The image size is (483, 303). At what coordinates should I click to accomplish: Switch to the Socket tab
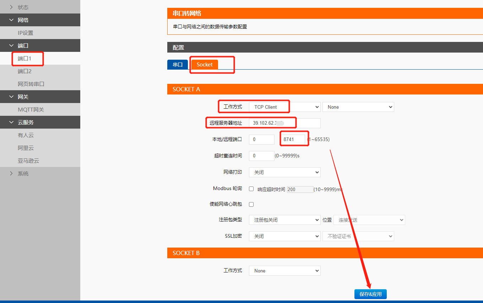pyautogui.click(x=205, y=65)
